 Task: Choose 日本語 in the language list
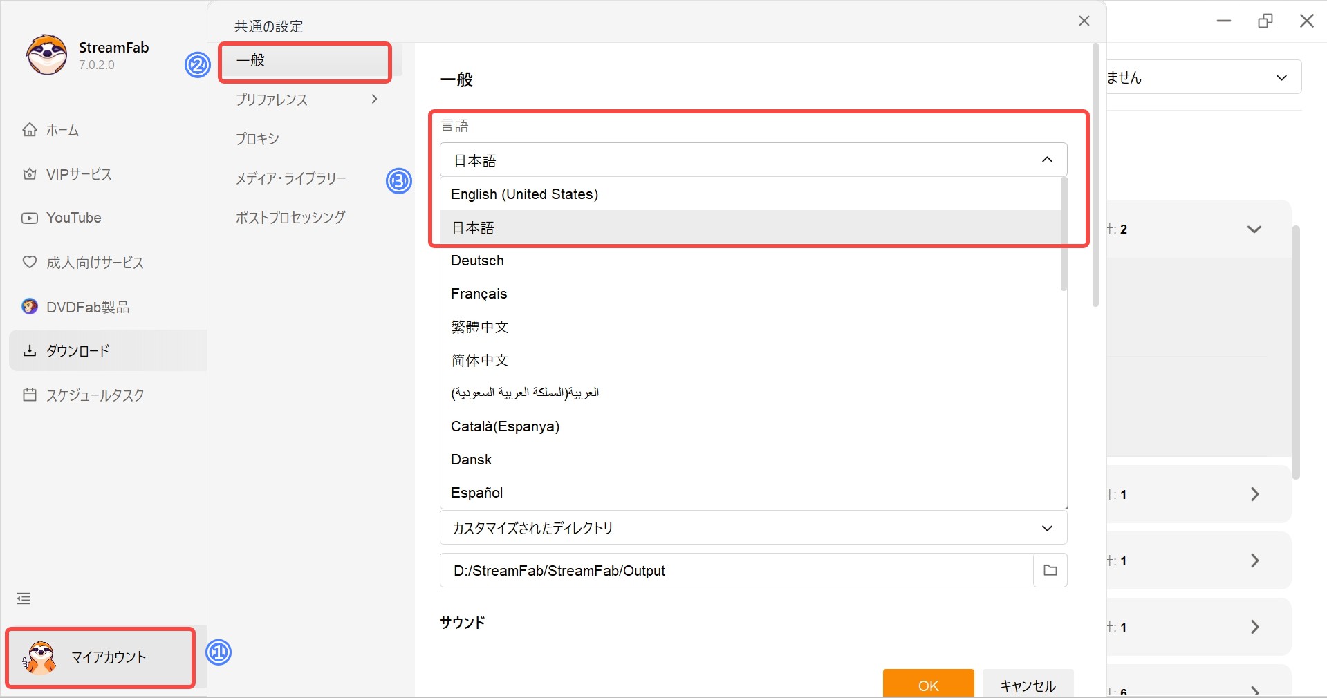[750, 227]
